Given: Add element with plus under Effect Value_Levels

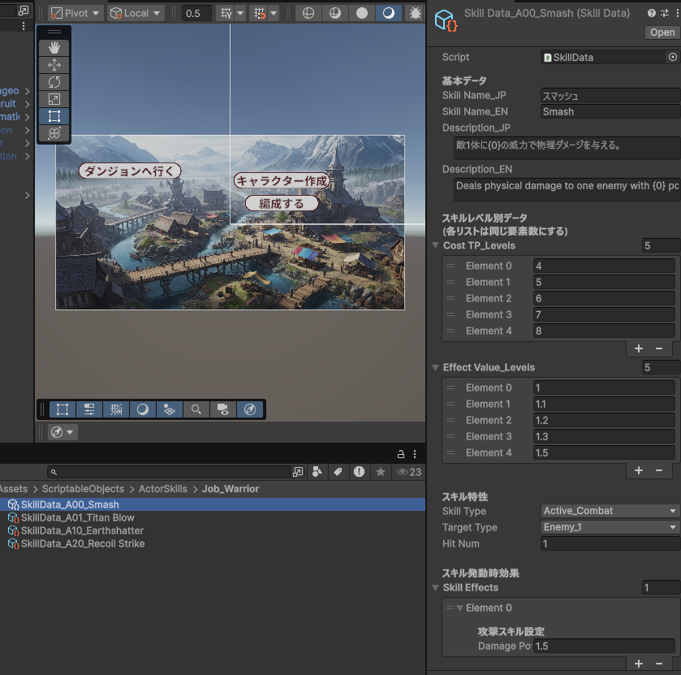Looking at the screenshot, I should tap(639, 470).
